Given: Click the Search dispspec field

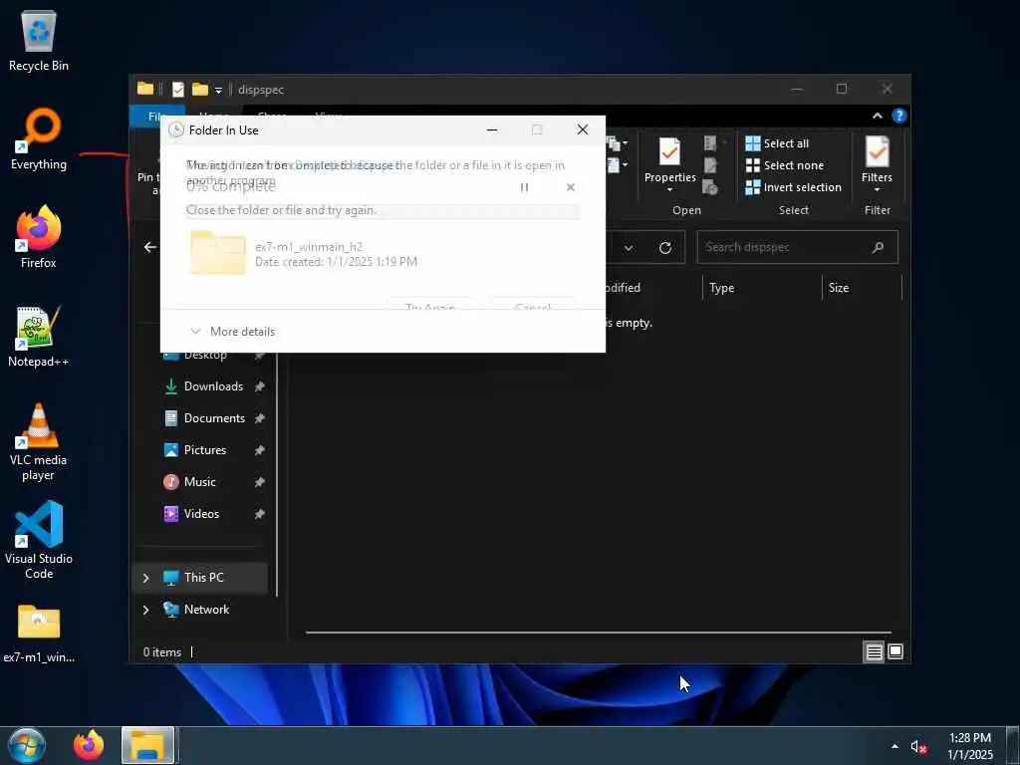Looking at the screenshot, I should pyautogui.click(x=797, y=247).
